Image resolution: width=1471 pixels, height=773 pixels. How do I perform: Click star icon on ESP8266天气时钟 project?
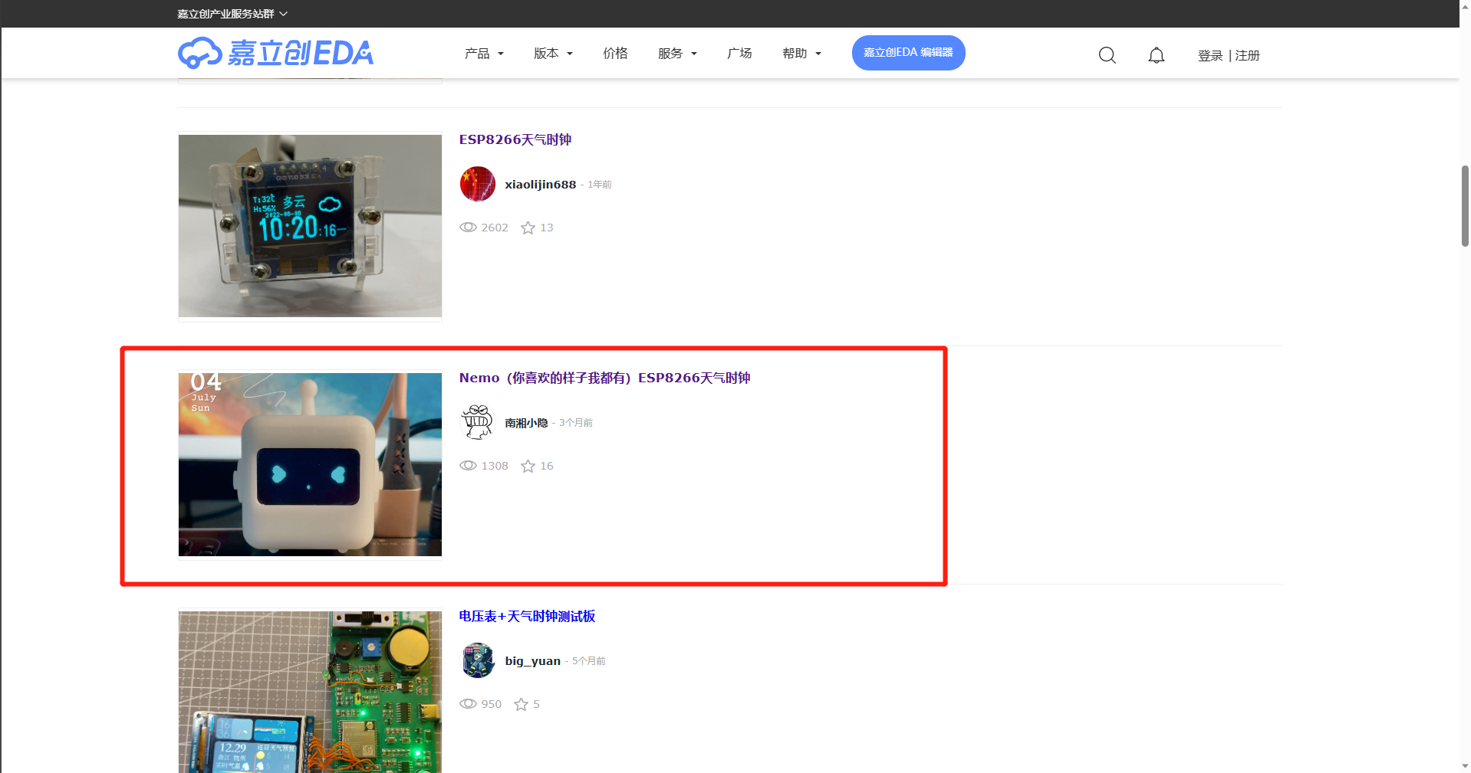528,228
